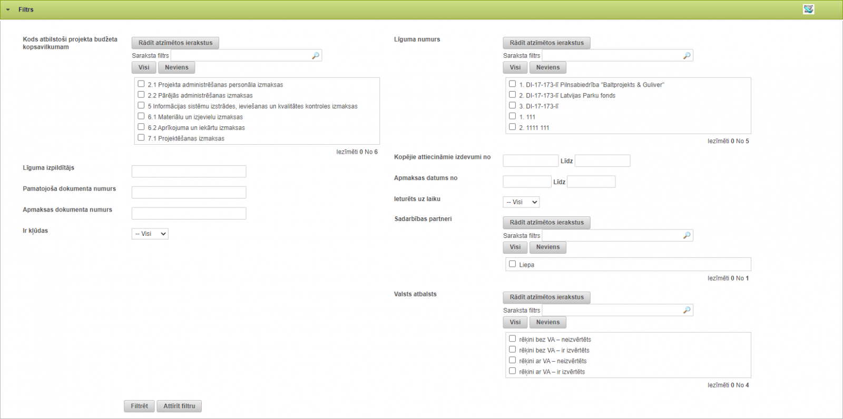Enable the Liepa partner checkbox

pyautogui.click(x=512, y=264)
